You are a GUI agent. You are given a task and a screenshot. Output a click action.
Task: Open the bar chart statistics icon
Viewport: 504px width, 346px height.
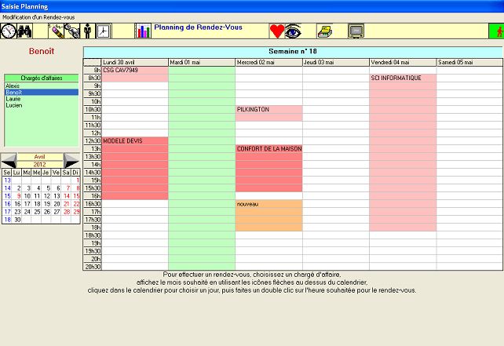[142, 31]
